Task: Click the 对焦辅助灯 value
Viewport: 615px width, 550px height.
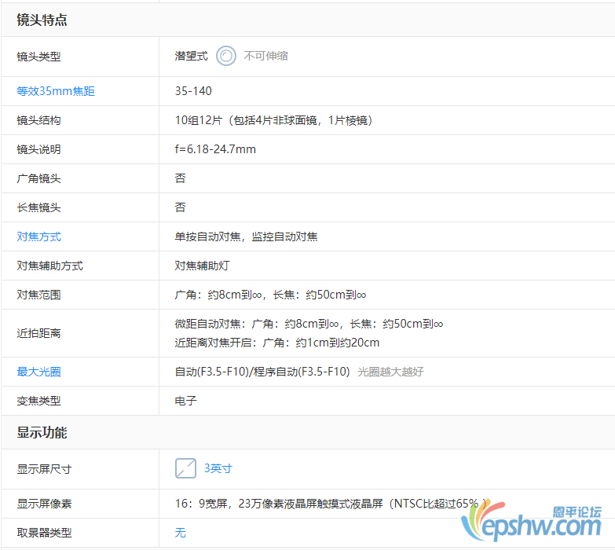Action: click(x=202, y=266)
